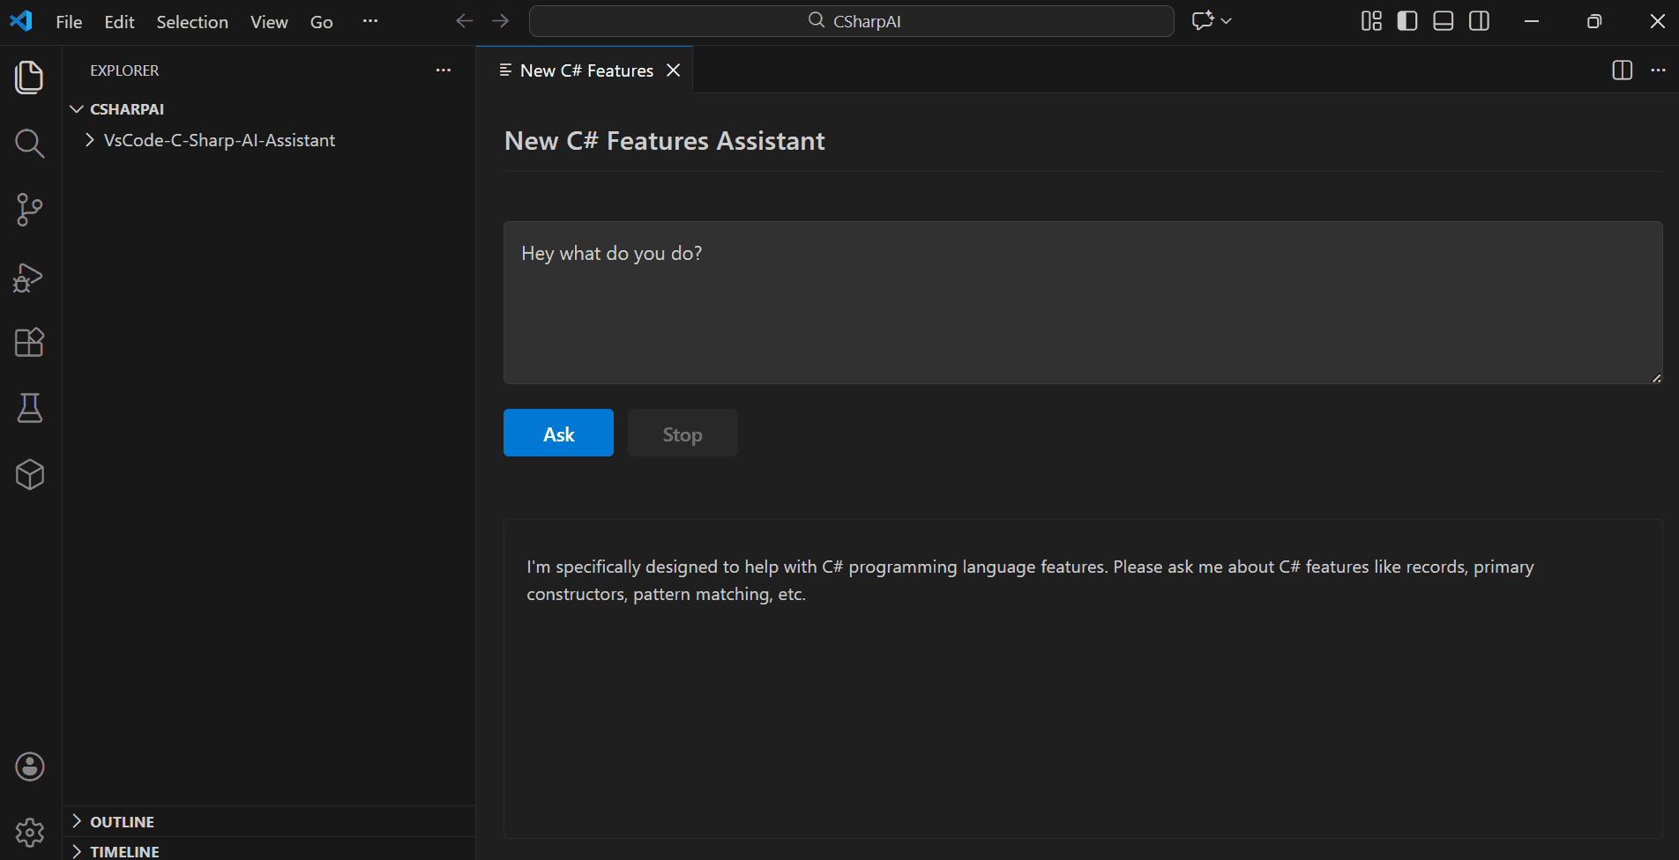
Task: Open the Explorer view in activity bar
Action: [29, 78]
